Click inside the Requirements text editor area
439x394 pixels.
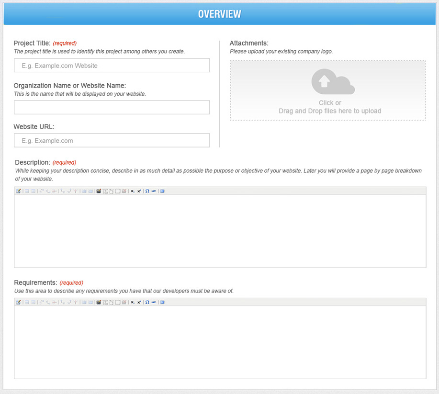pos(220,342)
